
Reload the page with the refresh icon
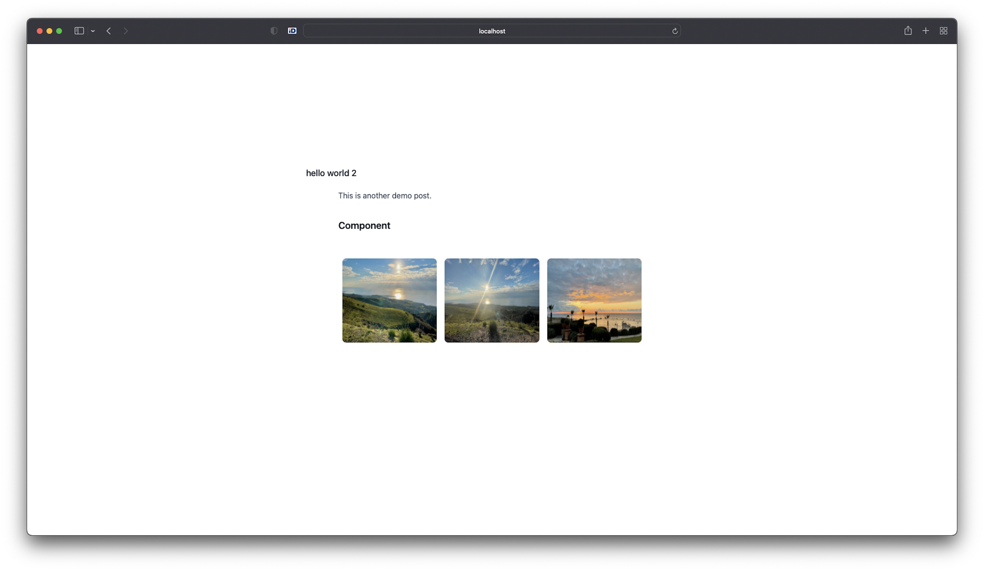674,31
